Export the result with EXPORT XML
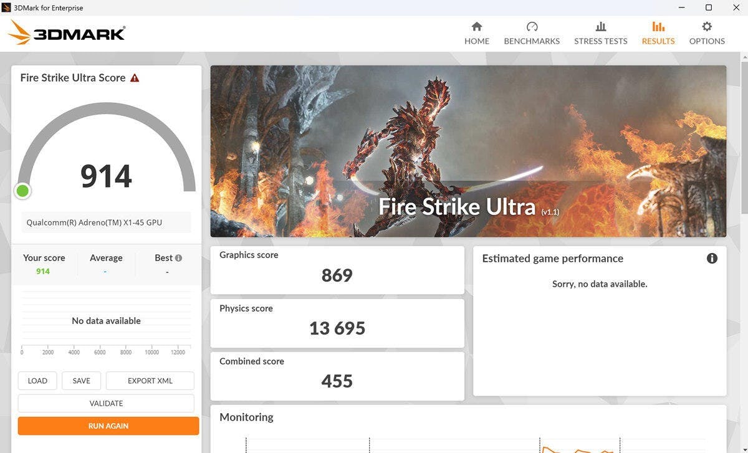This screenshot has height=453, width=748. click(150, 381)
